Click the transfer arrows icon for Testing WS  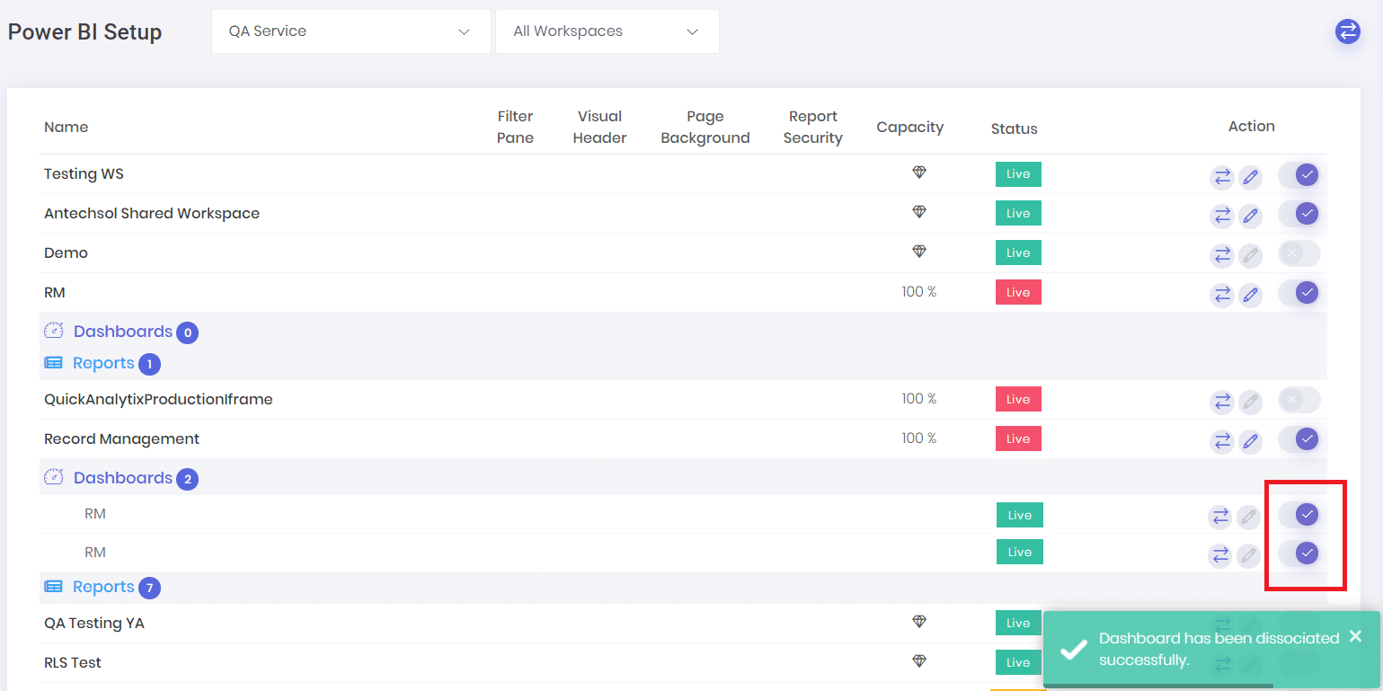pos(1221,176)
